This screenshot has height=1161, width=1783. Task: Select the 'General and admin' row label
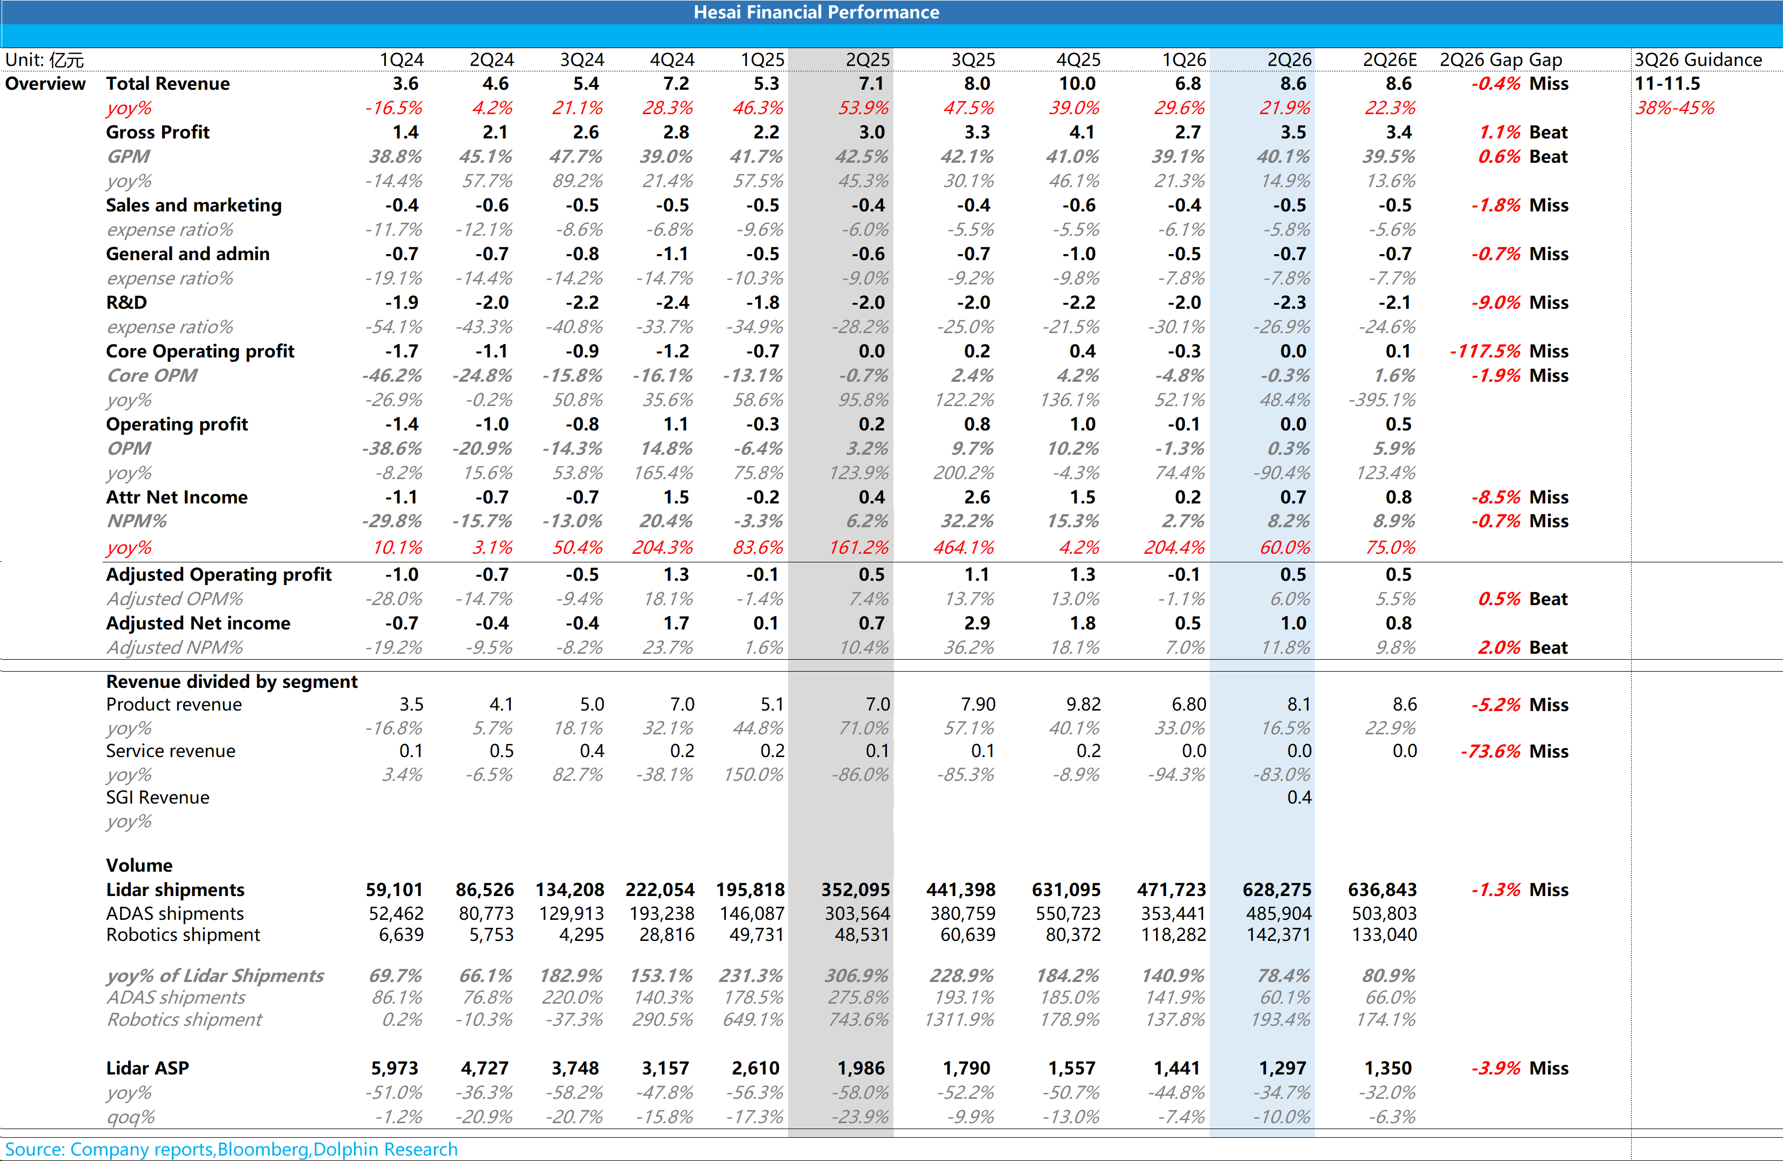click(x=188, y=254)
